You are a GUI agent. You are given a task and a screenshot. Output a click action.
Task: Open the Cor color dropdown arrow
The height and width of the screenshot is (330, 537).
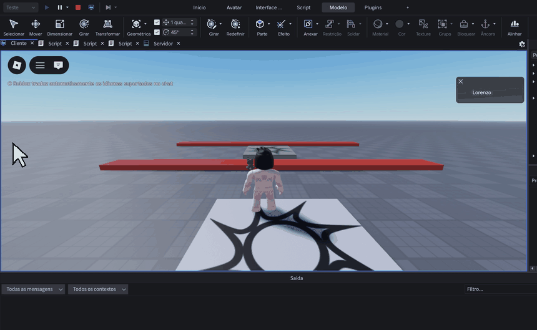pos(408,24)
